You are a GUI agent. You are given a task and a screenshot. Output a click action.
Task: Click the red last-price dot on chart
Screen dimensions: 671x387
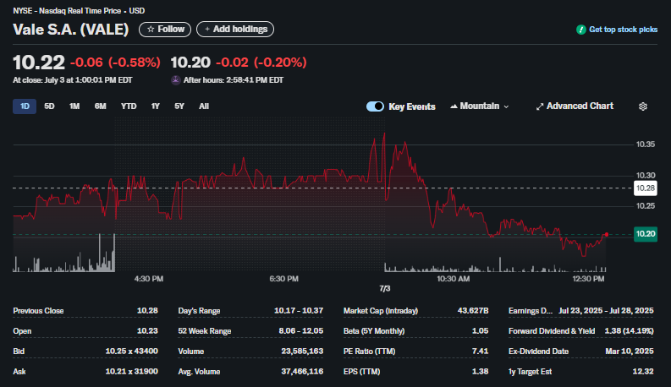tap(607, 235)
